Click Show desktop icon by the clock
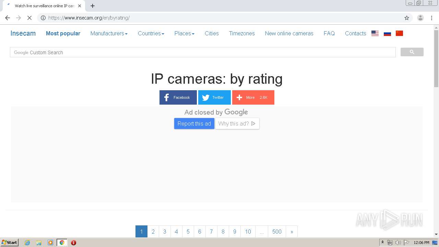Screen dimensions: 439x247 pyautogui.click(x=435, y=243)
